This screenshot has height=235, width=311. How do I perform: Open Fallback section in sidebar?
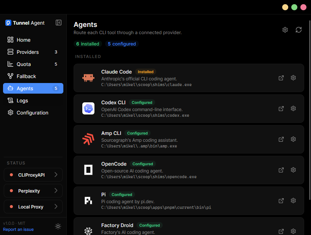click(x=33, y=76)
